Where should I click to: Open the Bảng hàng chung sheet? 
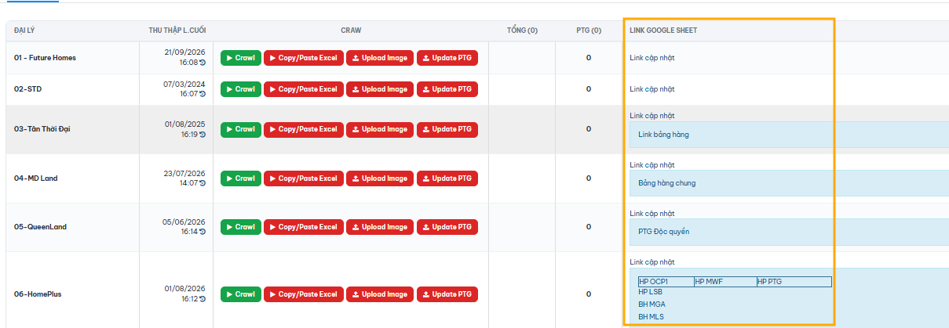pos(666,183)
